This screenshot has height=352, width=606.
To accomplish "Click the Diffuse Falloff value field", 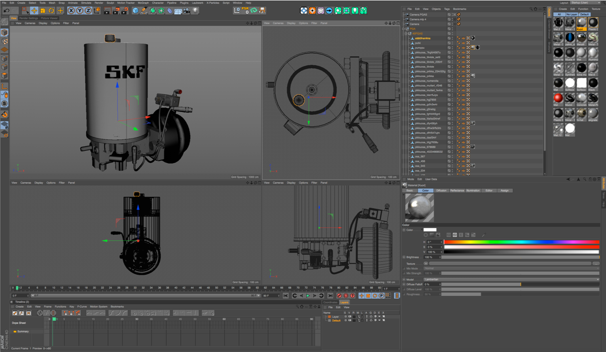I will (431, 284).
